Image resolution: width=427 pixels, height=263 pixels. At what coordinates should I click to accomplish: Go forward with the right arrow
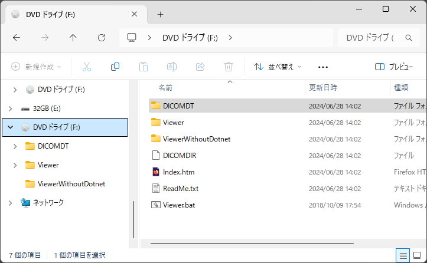[45, 38]
